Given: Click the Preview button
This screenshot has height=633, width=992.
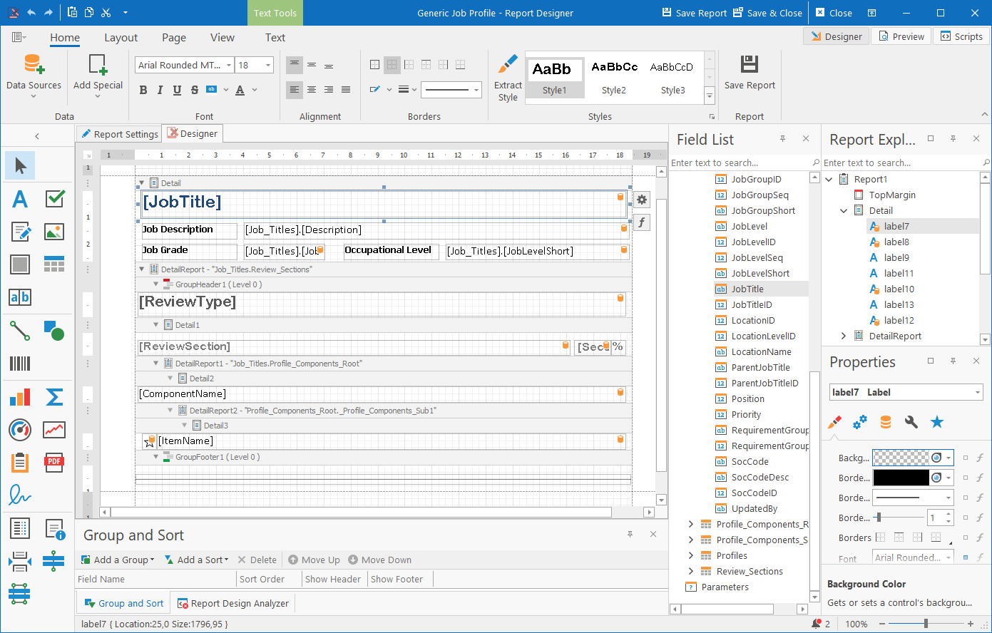Looking at the screenshot, I should [x=901, y=36].
